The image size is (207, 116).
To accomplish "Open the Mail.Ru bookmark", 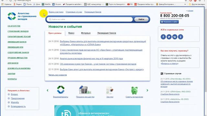I will (46, 4).
